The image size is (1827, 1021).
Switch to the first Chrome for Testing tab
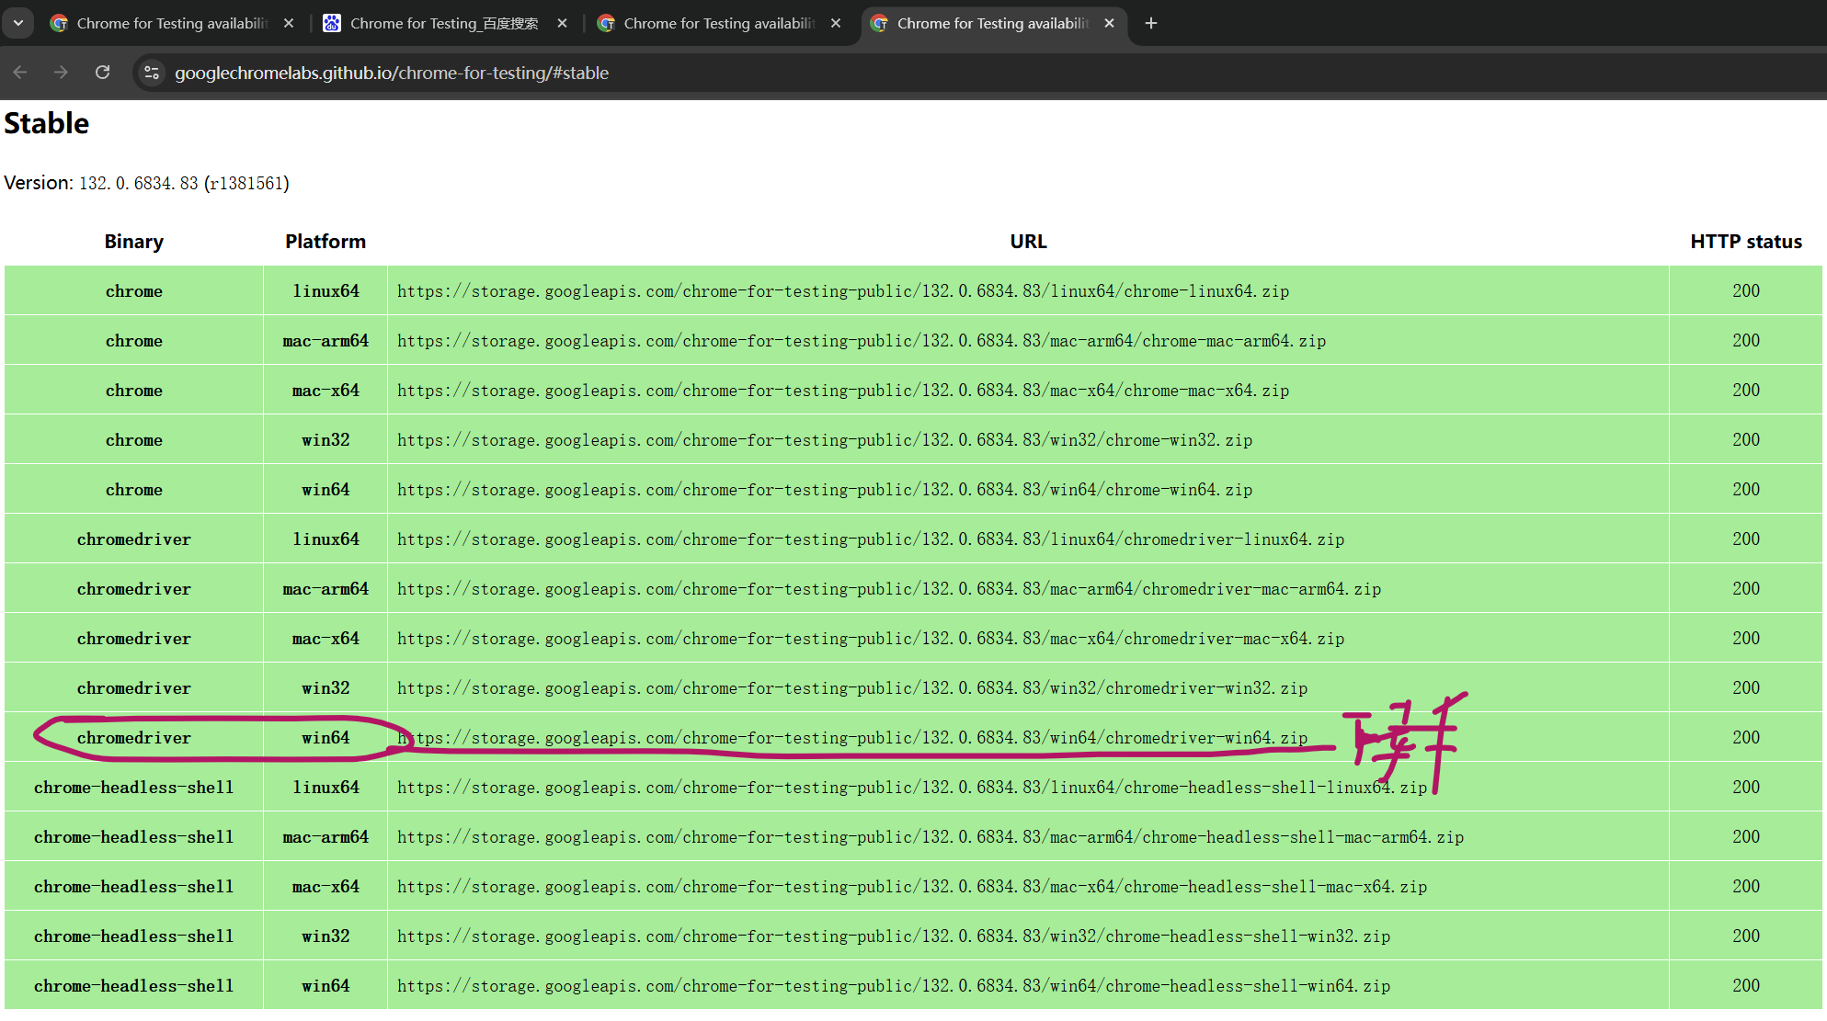click(x=171, y=23)
